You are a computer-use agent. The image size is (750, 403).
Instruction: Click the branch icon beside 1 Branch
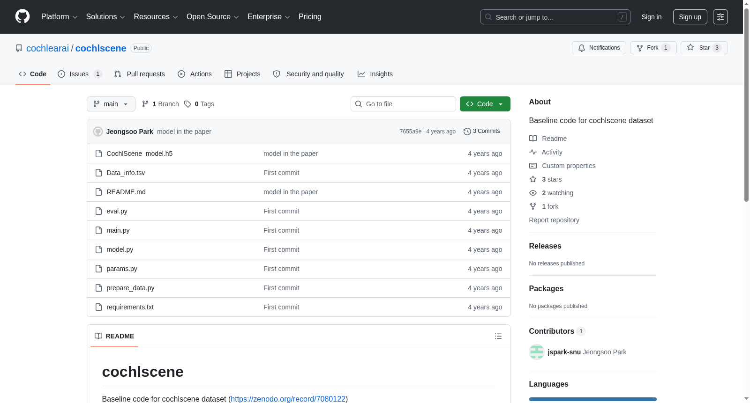145,104
